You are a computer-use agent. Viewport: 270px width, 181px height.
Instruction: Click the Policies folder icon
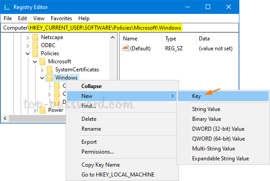pos(35,53)
